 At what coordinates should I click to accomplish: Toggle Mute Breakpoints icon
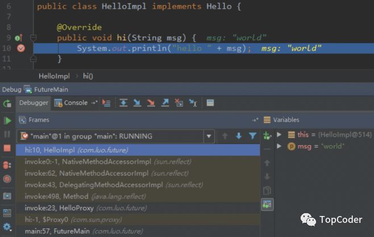[x=7, y=179]
